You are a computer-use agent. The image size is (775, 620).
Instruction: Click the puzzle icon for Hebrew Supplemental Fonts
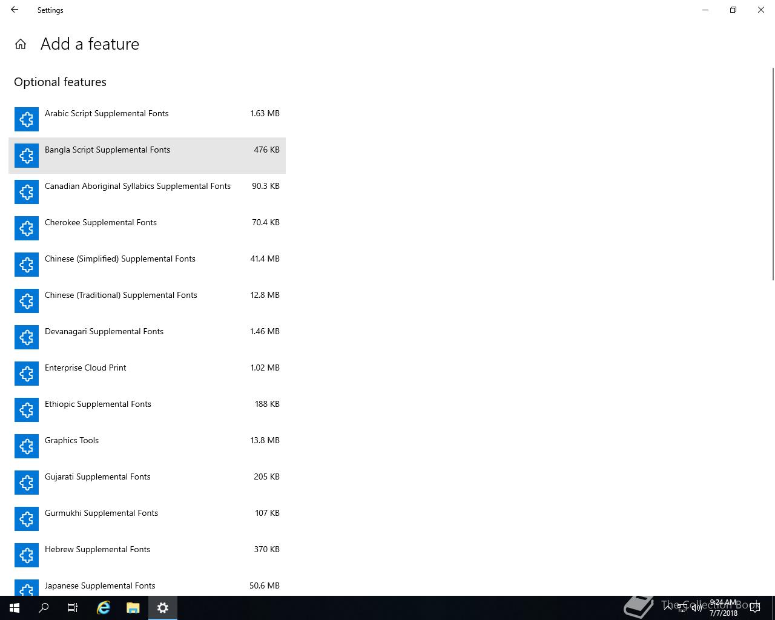[27, 555]
